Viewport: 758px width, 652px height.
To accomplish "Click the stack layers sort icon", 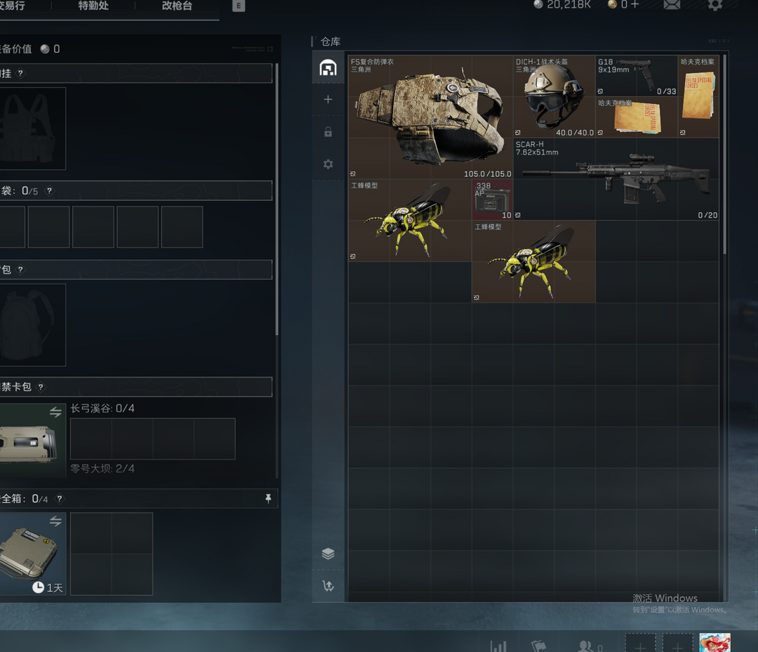I will click(x=328, y=553).
